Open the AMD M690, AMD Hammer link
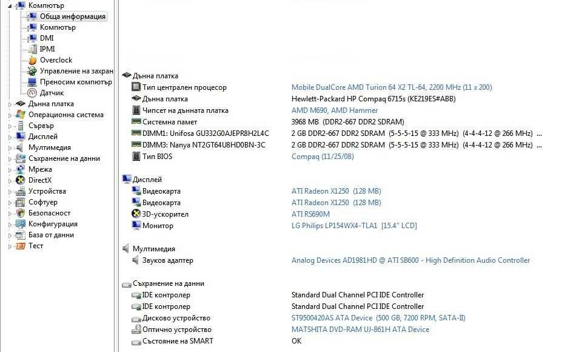This screenshot has height=352, width=568. (x=335, y=110)
